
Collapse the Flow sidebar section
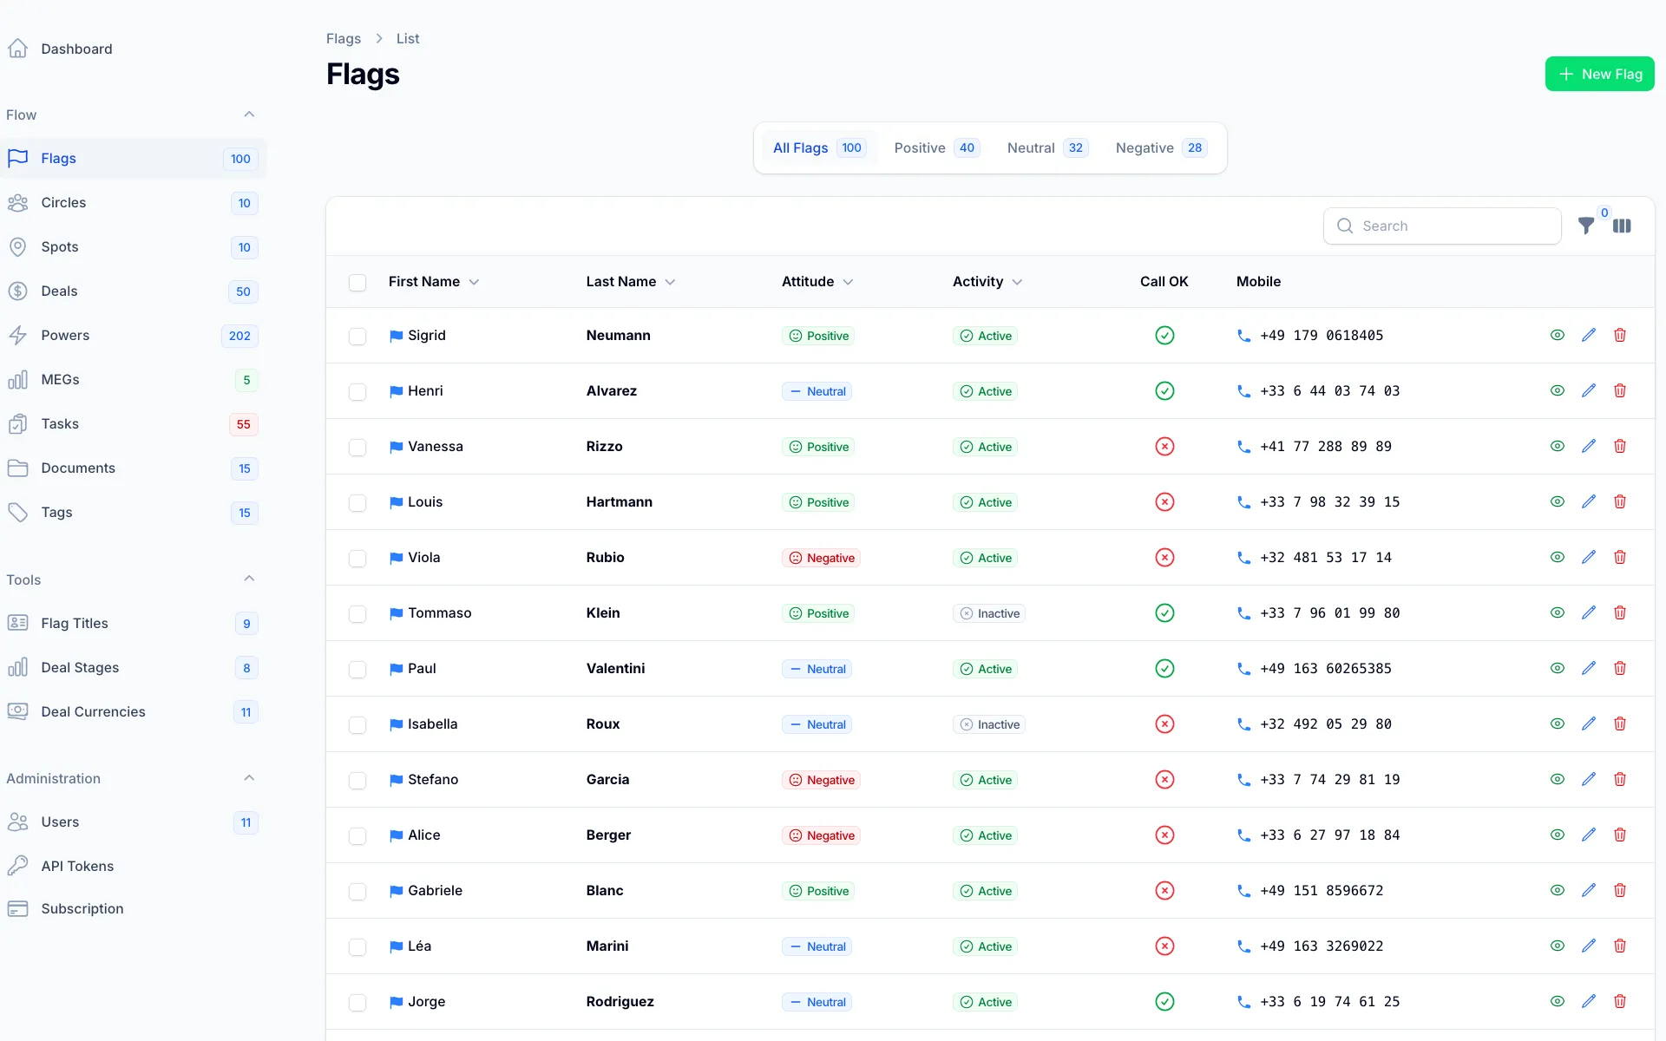coord(249,115)
